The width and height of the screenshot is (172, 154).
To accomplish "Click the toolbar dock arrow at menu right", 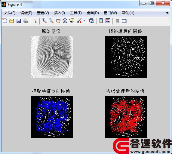I will pos(167,13).
